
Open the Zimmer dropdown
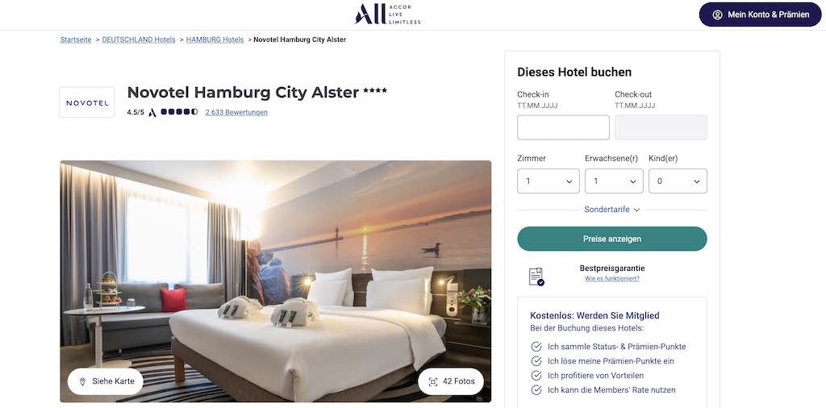pyautogui.click(x=549, y=181)
